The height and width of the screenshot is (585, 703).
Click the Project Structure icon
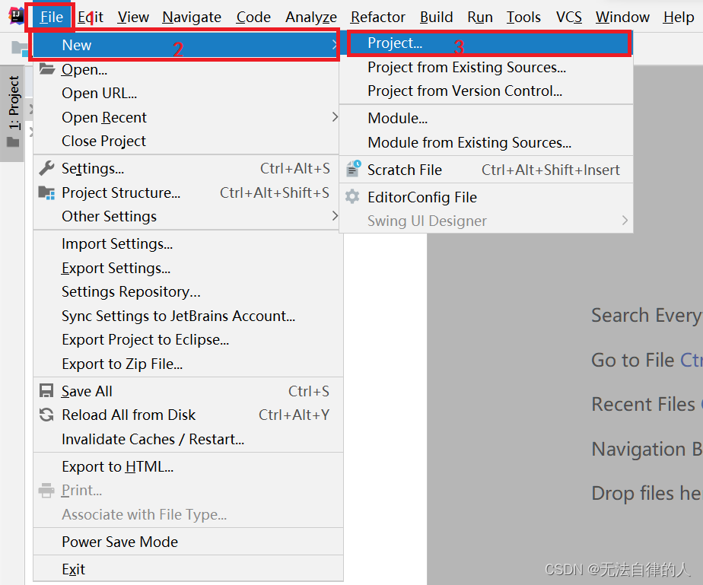[46, 192]
